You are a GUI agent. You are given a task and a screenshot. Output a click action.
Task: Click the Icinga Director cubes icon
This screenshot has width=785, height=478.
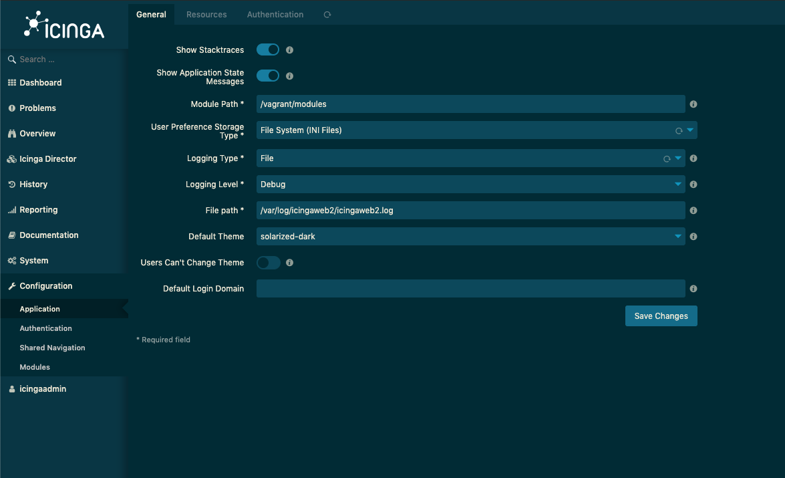tap(11, 159)
